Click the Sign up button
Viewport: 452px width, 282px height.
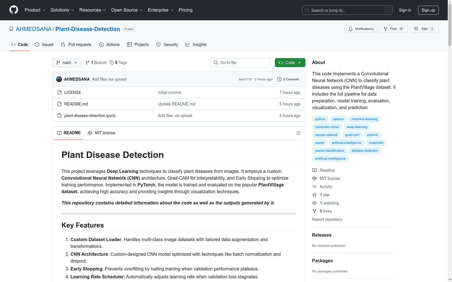click(428, 10)
